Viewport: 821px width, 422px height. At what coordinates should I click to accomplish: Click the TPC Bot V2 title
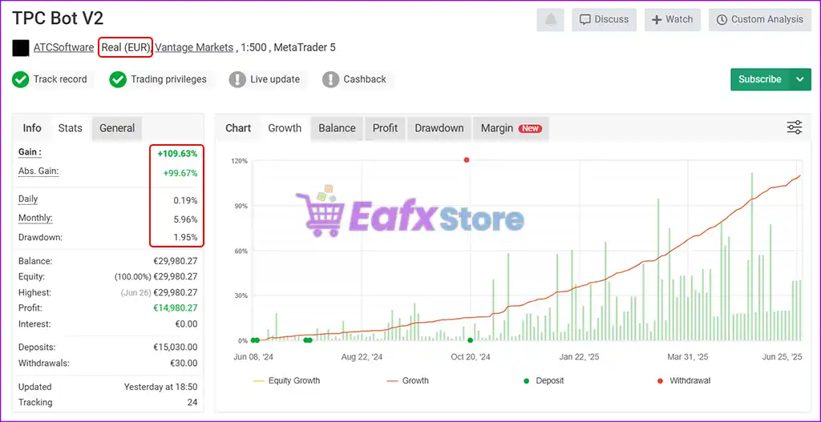point(58,19)
